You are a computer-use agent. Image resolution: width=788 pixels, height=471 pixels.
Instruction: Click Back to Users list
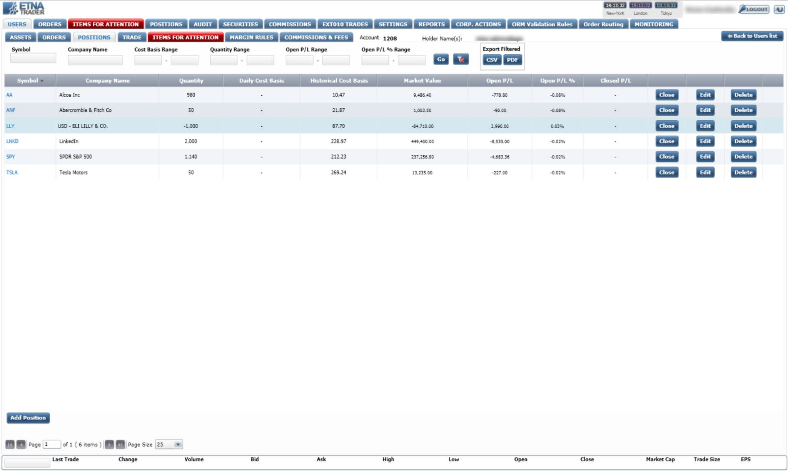752,36
